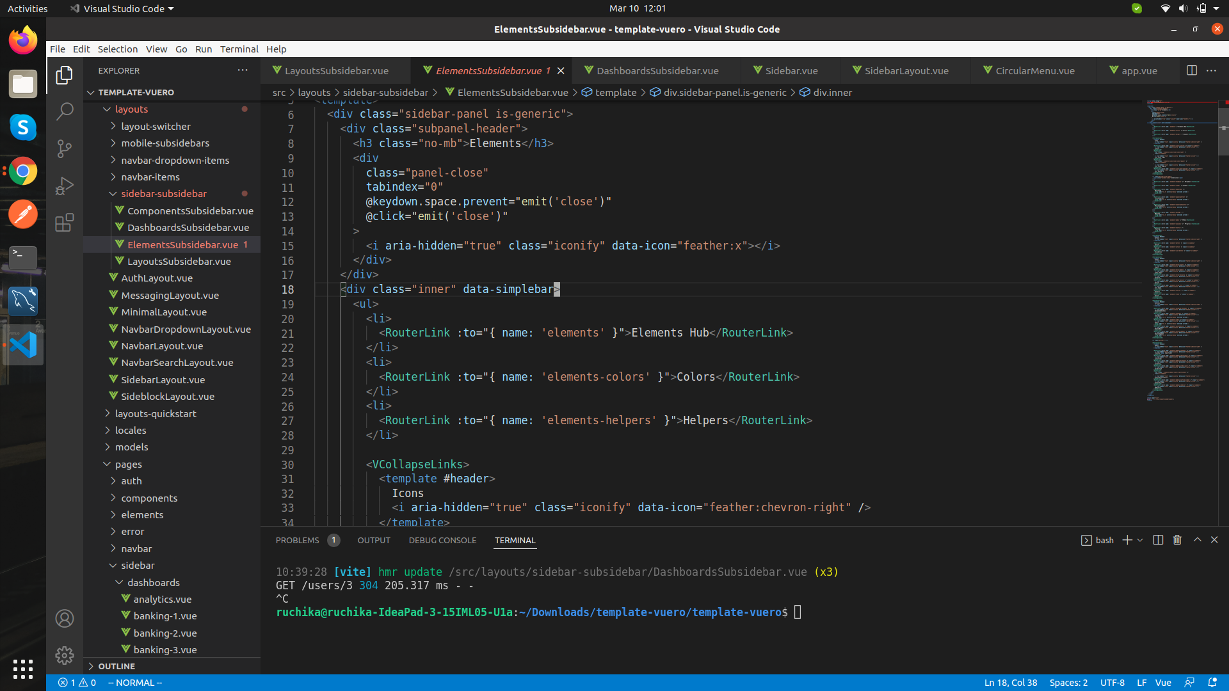Open notifications bell in status bar
The width and height of the screenshot is (1229, 691).
click(x=1212, y=683)
